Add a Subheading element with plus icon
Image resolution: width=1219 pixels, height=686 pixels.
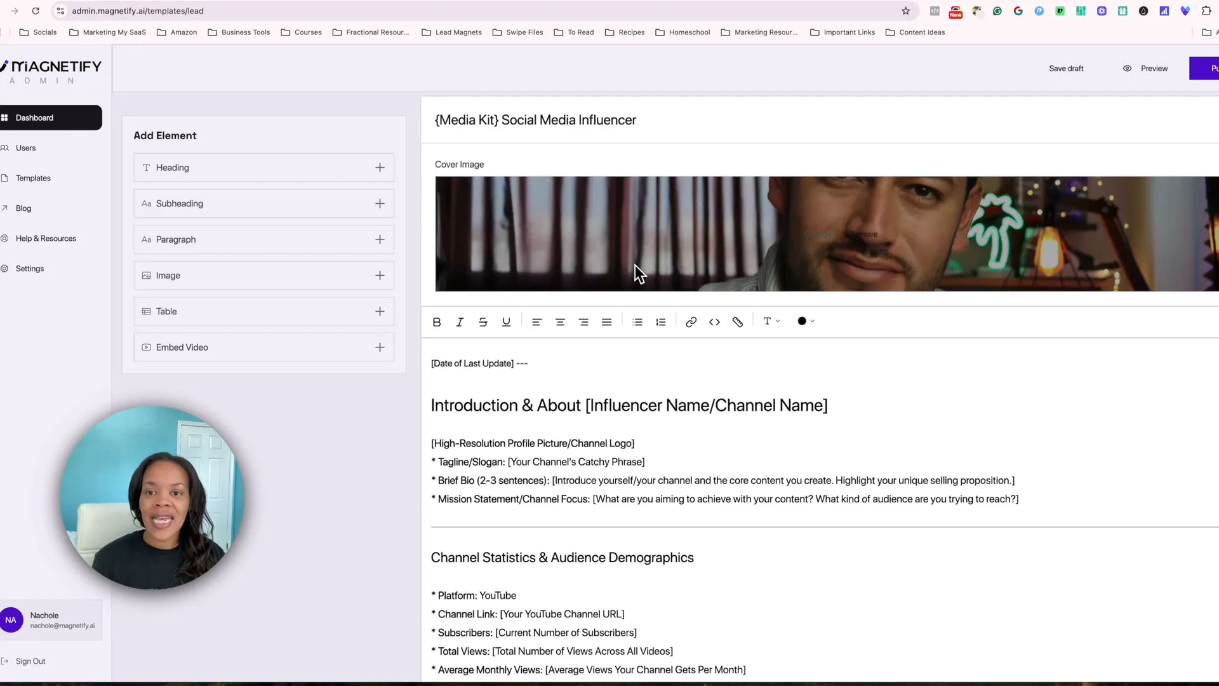tap(380, 203)
